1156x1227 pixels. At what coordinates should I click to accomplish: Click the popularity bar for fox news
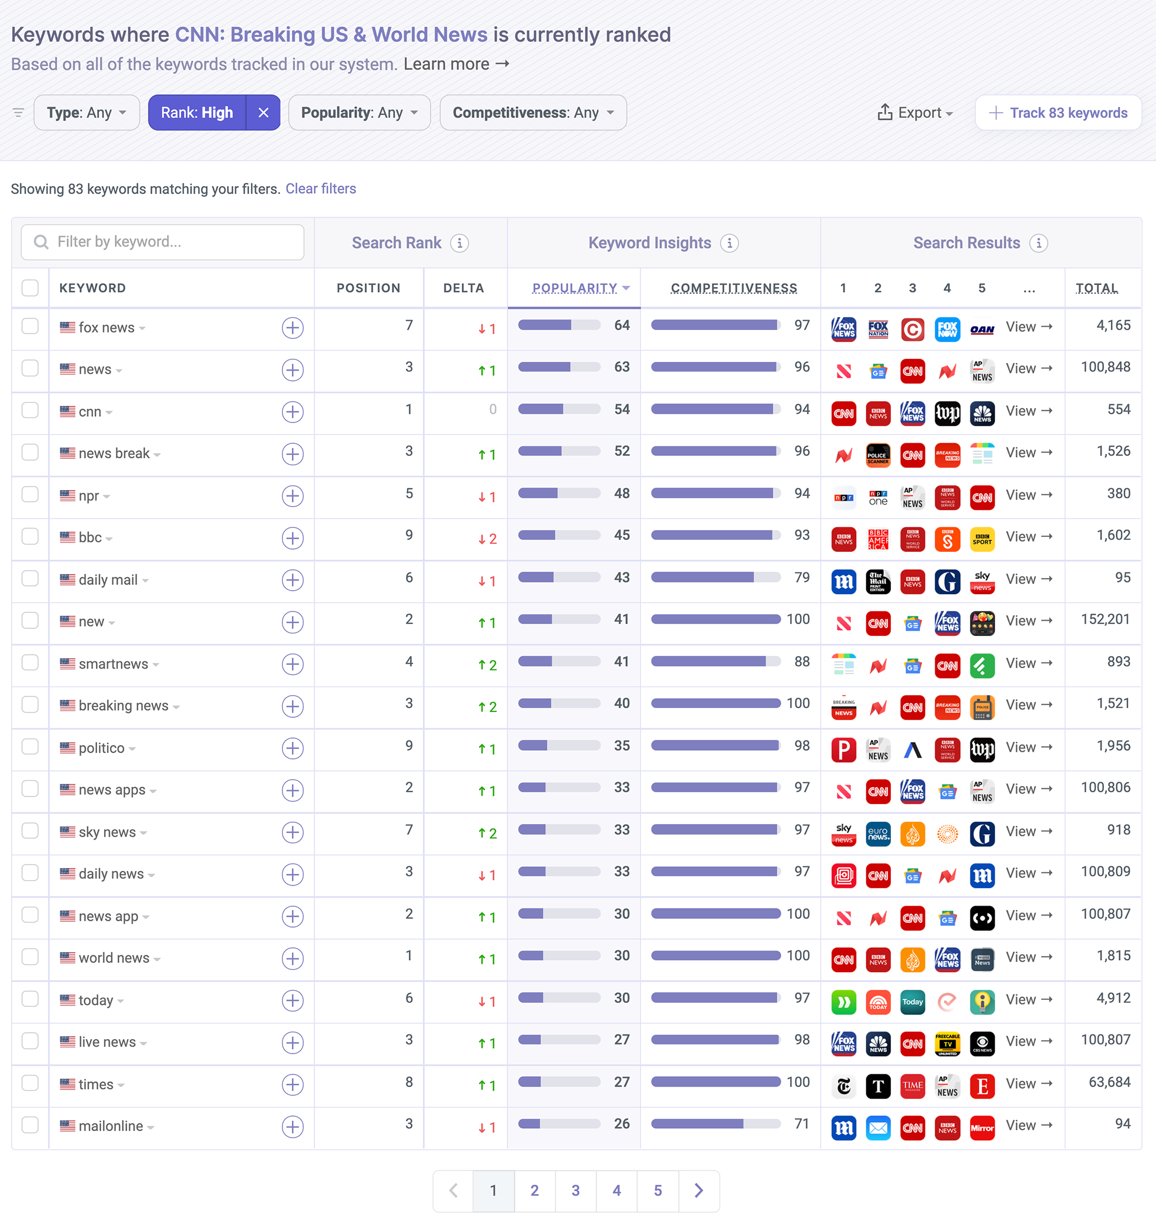click(559, 325)
